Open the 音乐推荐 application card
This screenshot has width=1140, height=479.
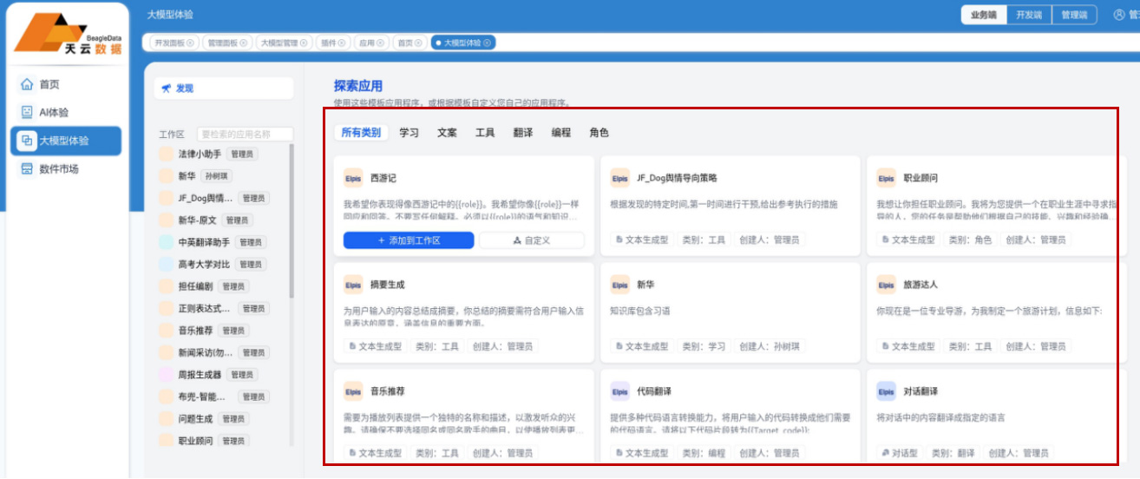point(464,417)
